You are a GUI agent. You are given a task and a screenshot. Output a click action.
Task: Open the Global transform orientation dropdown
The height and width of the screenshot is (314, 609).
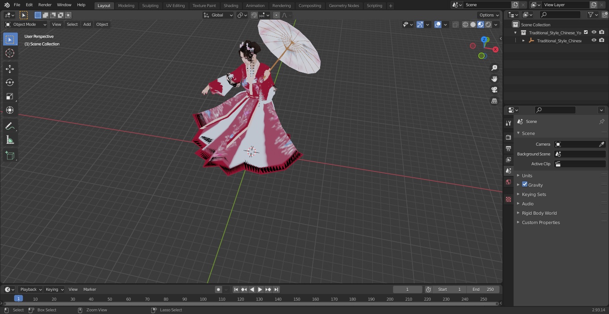click(x=218, y=15)
